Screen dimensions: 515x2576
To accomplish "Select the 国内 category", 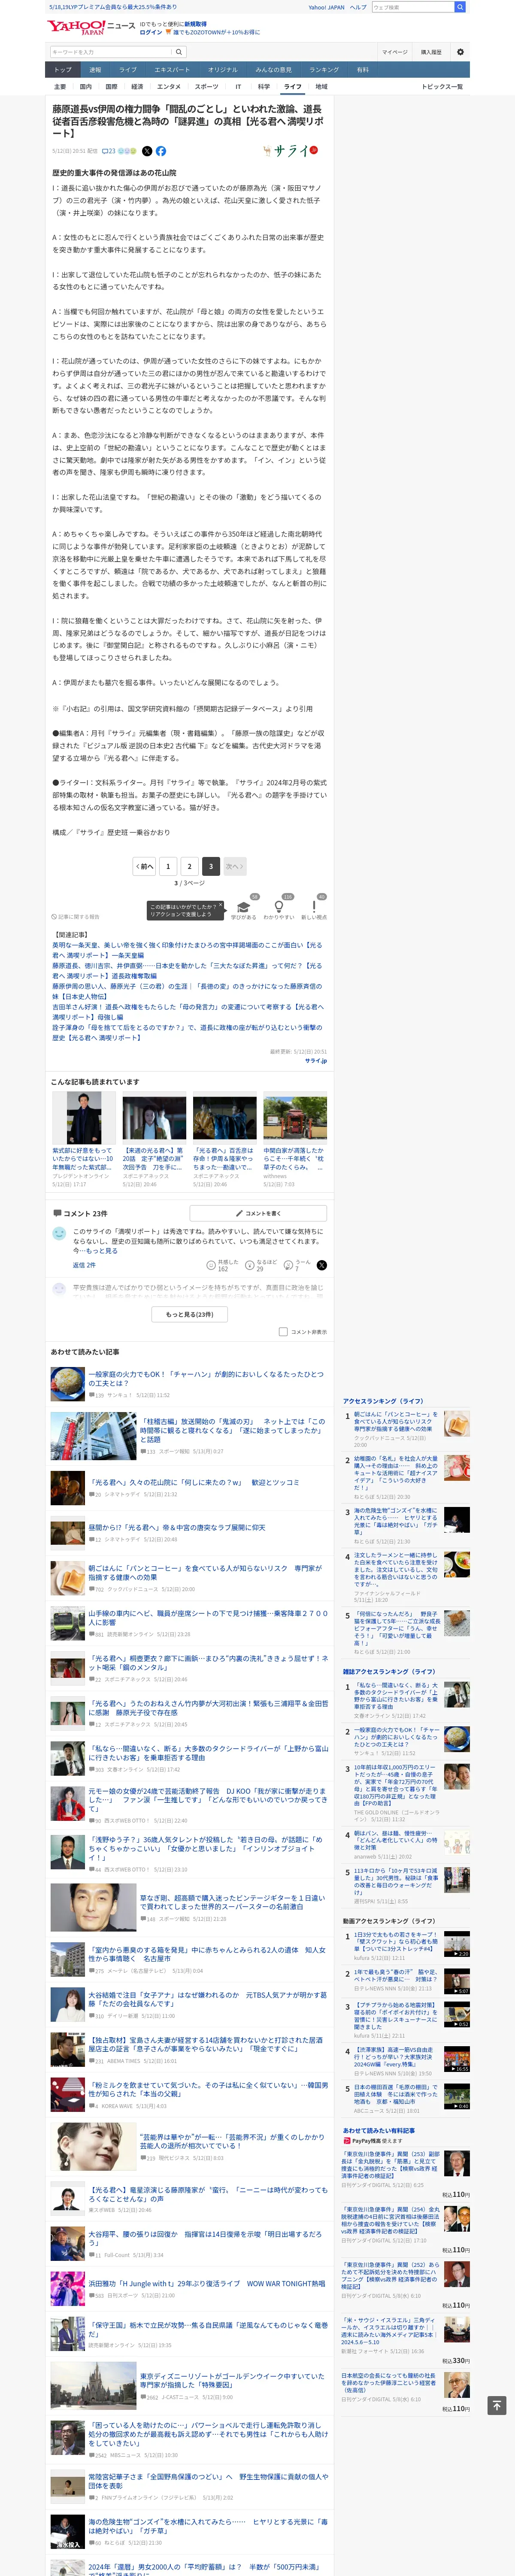I will [85, 87].
